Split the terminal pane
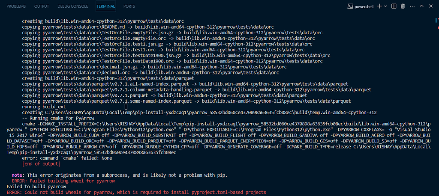Image resolution: width=439 pixels, height=196 pixels. (394, 6)
